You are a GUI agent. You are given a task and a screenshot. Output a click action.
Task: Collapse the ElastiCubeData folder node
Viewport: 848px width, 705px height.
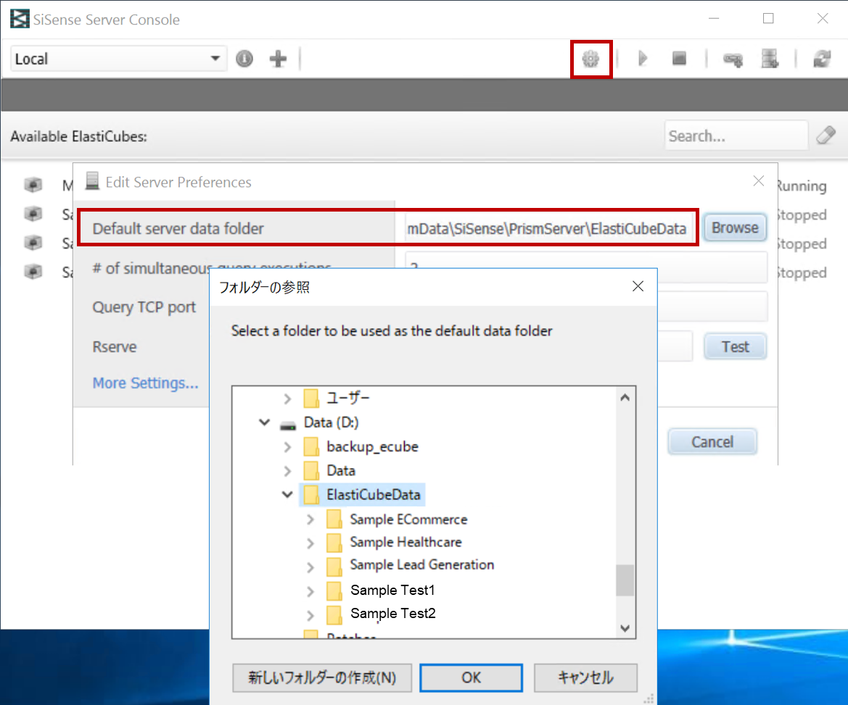pyautogui.click(x=287, y=494)
